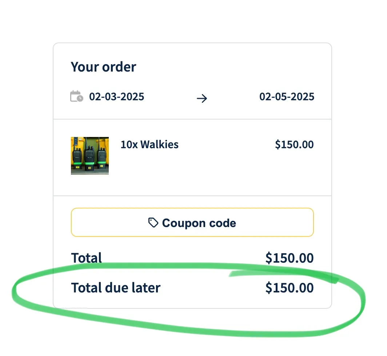The width and height of the screenshot is (387, 356).
Task: Click the 10x Walkies item name
Action: pyautogui.click(x=149, y=145)
